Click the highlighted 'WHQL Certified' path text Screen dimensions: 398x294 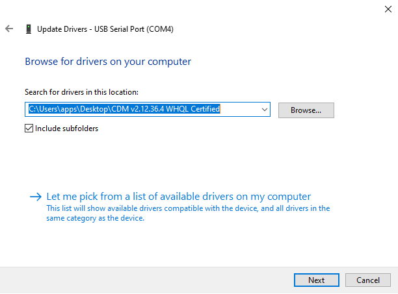click(192, 110)
